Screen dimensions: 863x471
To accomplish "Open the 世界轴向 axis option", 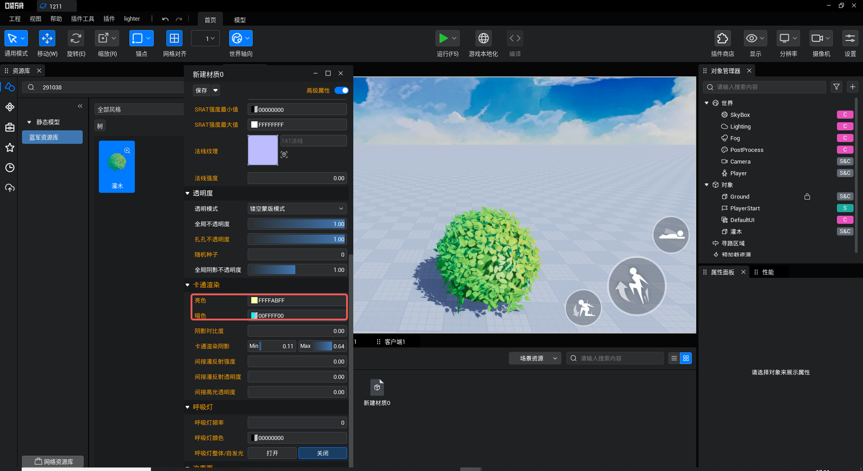I will (x=241, y=39).
